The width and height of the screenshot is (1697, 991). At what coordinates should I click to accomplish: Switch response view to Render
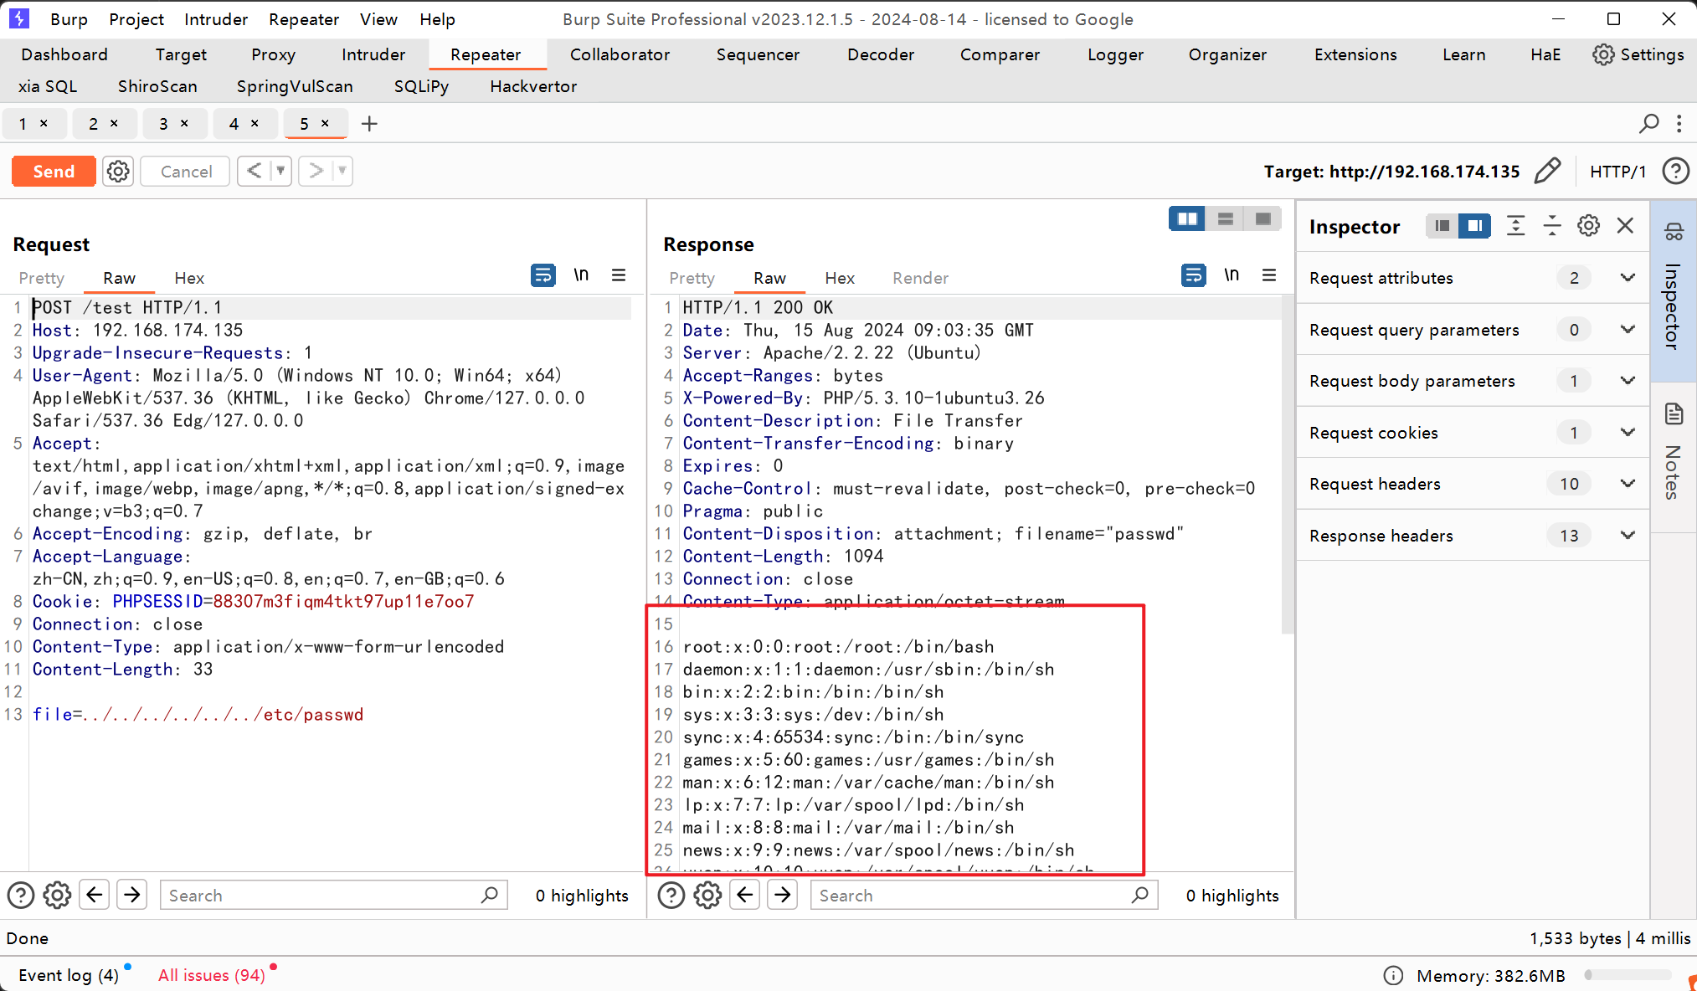(x=920, y=278)
